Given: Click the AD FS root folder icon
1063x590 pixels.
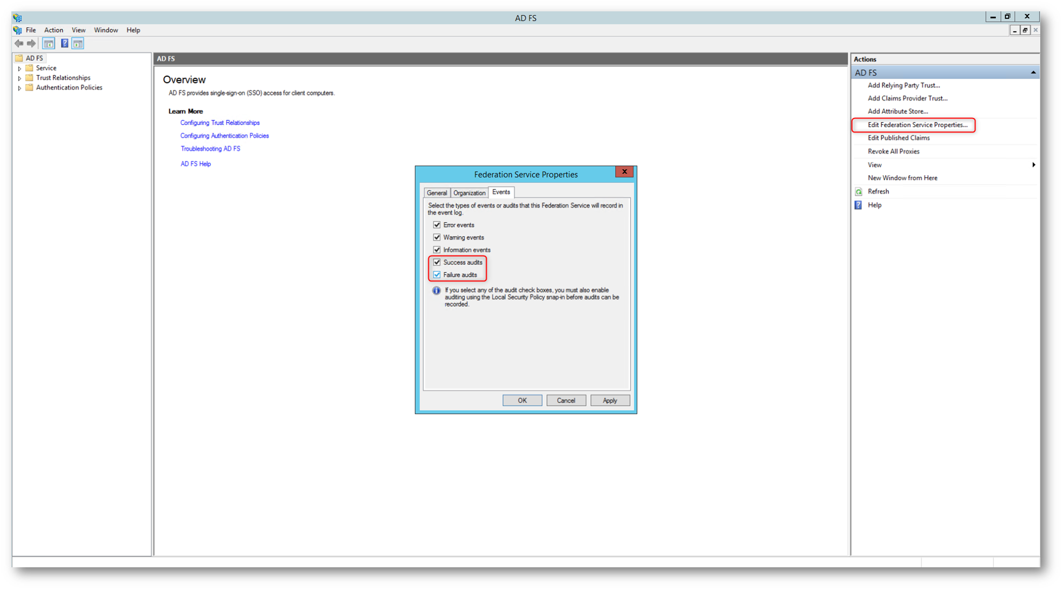Looking at the screenshot, I should click(19, 58).
